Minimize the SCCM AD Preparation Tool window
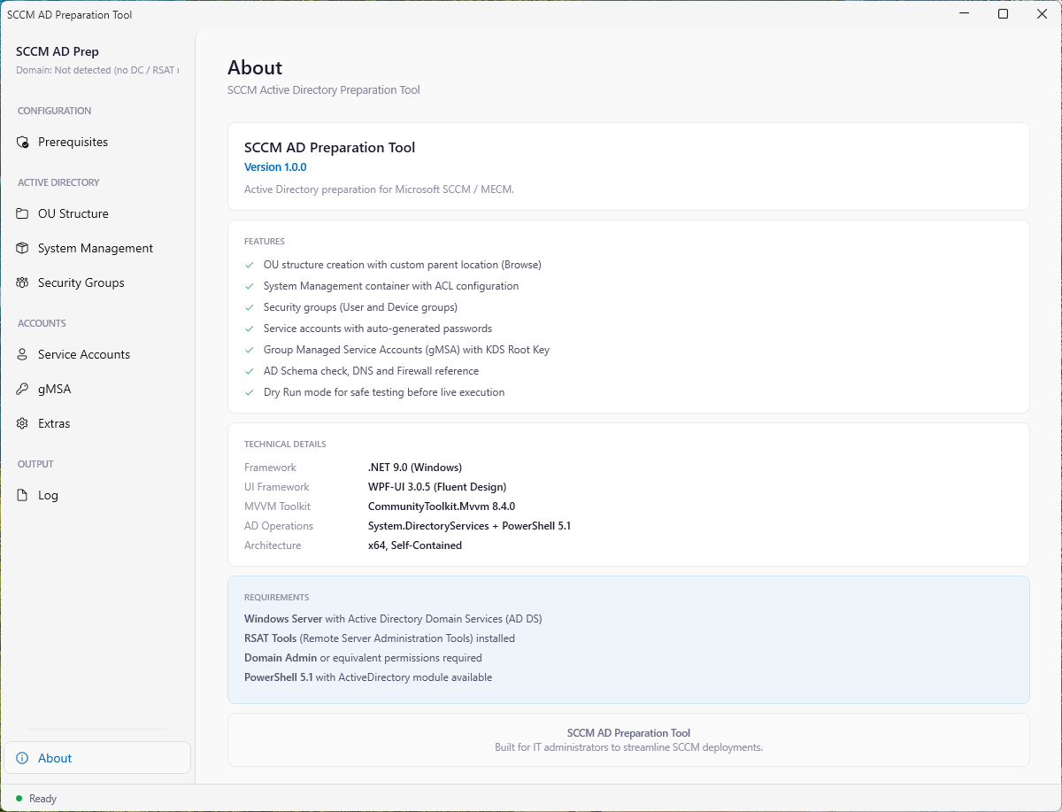Image resolution: width=1062 pixels, height=812 pixels. coord(963,14)
